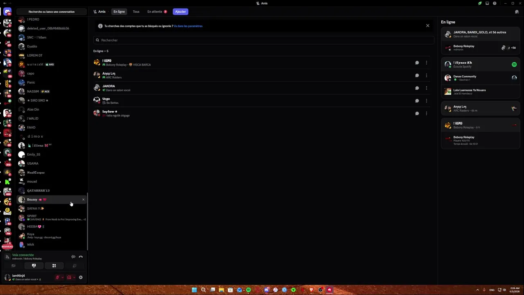The image size is (524, 295).
Task: Open DM with Koya
Action: point(52,236)
